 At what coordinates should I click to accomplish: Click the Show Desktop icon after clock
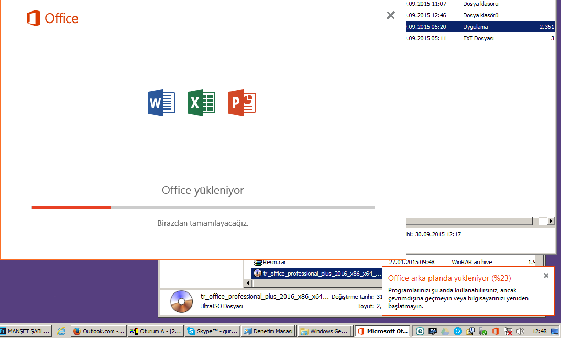[555, 331]
